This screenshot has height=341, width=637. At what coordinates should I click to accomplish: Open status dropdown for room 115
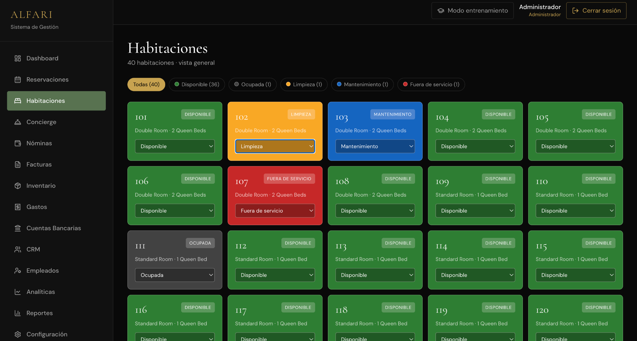point(576,275)
